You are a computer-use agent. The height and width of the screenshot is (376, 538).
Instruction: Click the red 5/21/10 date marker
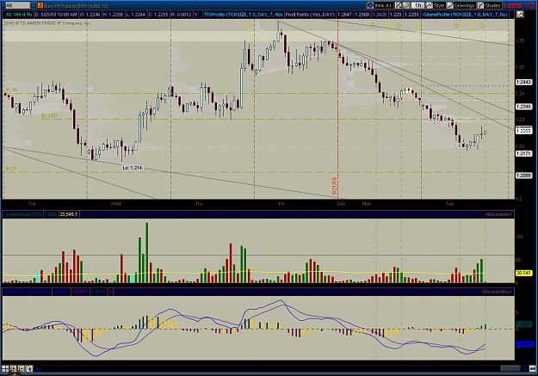click(x=335, y=186)
